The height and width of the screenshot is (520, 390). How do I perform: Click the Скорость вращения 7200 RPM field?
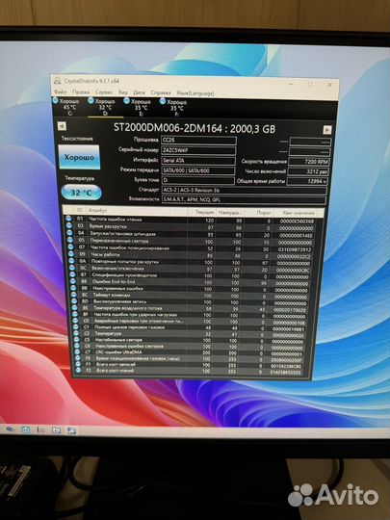pos(309,162)
